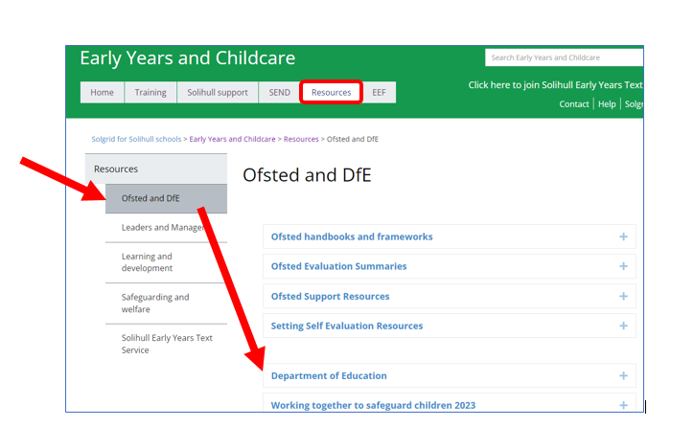Click Early Years and Childcare breadcrumb link
The height and width of the screenshot is (427, 694).
point(233,139)
